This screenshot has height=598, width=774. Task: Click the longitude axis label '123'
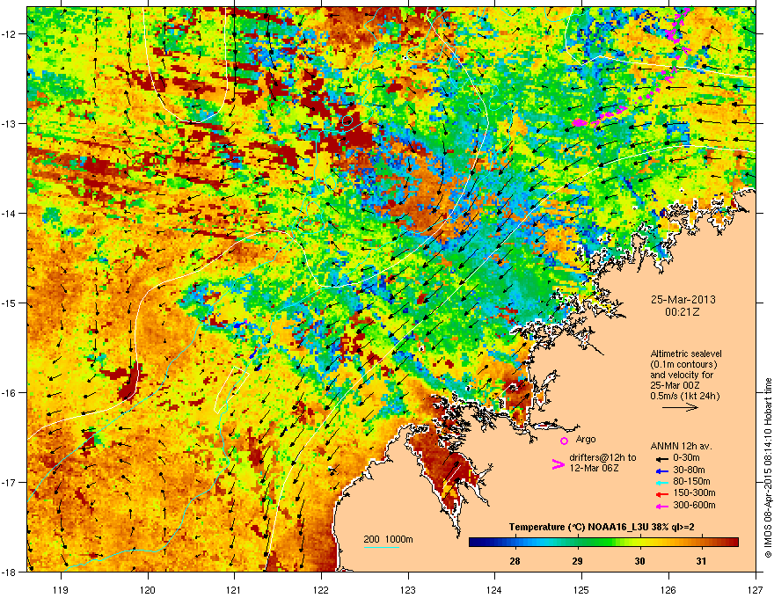tap(408, 589)
